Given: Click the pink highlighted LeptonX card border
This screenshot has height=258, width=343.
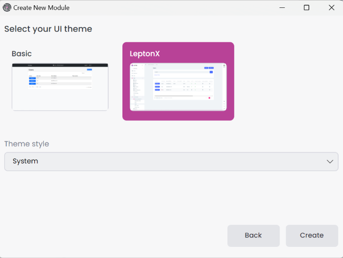Looking at the screenshot, I should tap(178, 116).
